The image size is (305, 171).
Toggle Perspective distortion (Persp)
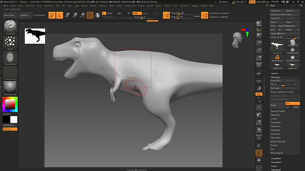tap(259, 65)
